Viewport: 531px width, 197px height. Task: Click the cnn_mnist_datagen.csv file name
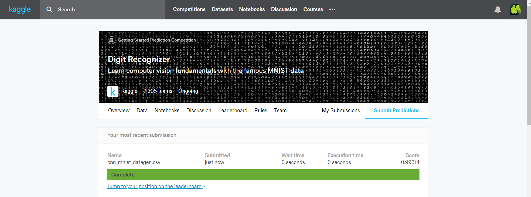(134, 162)
